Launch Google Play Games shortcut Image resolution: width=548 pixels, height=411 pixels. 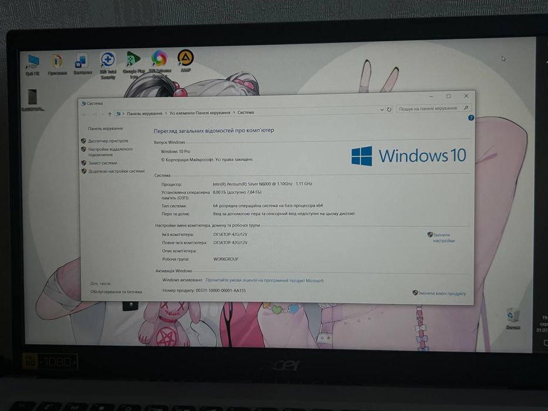pyautogui.click(x=133, y=65)
